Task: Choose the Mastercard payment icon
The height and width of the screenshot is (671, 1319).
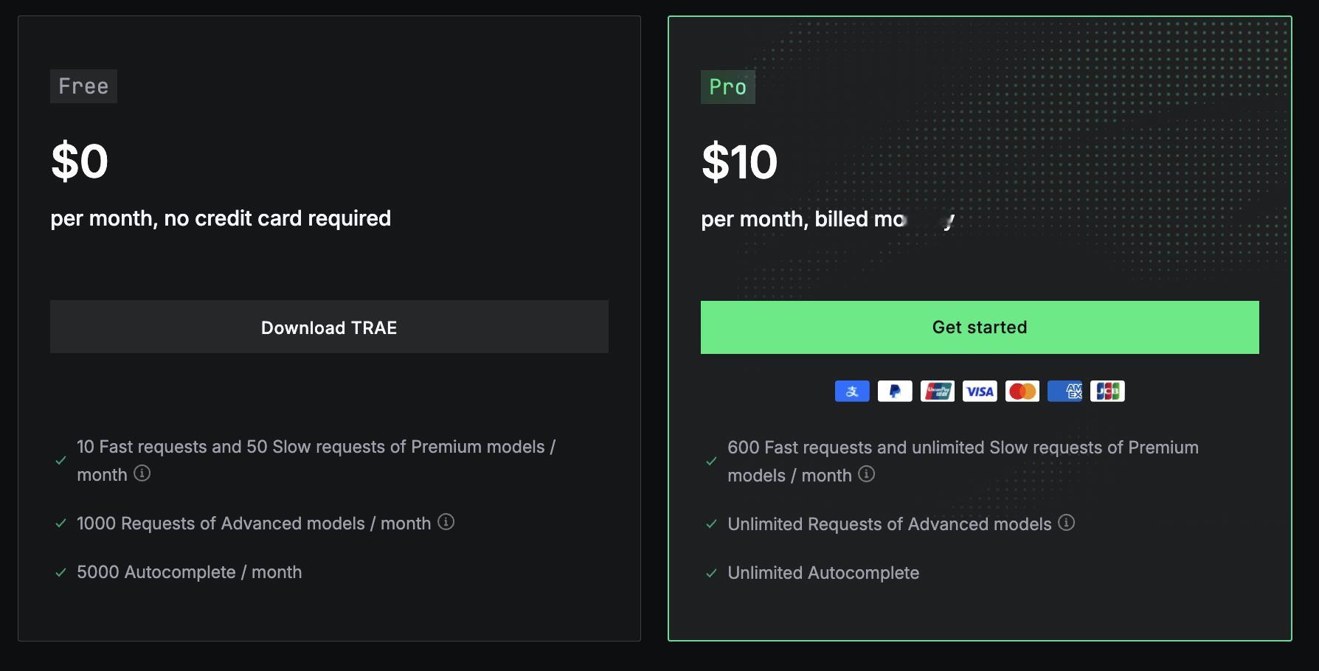Action: tap(1022, 392)
